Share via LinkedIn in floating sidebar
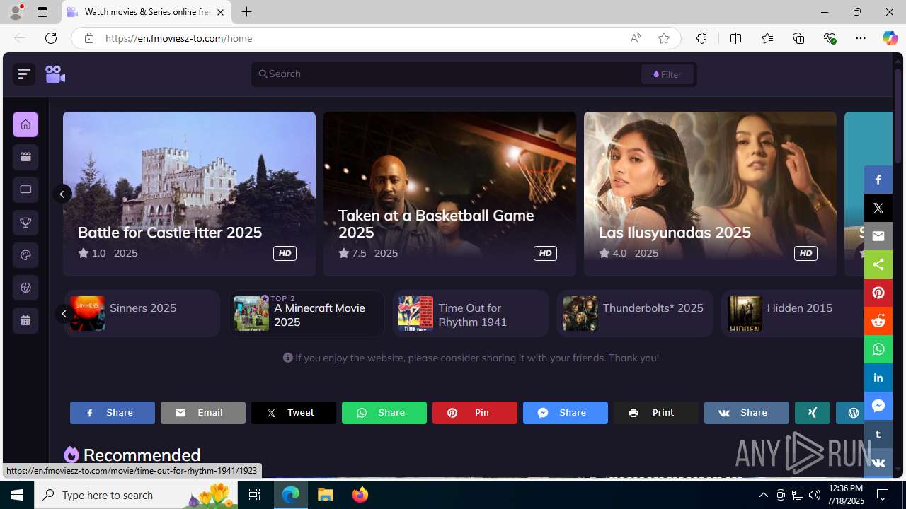The width and height of the screenshot is (906, 509). pyautogui.click(x=878, y=378)
